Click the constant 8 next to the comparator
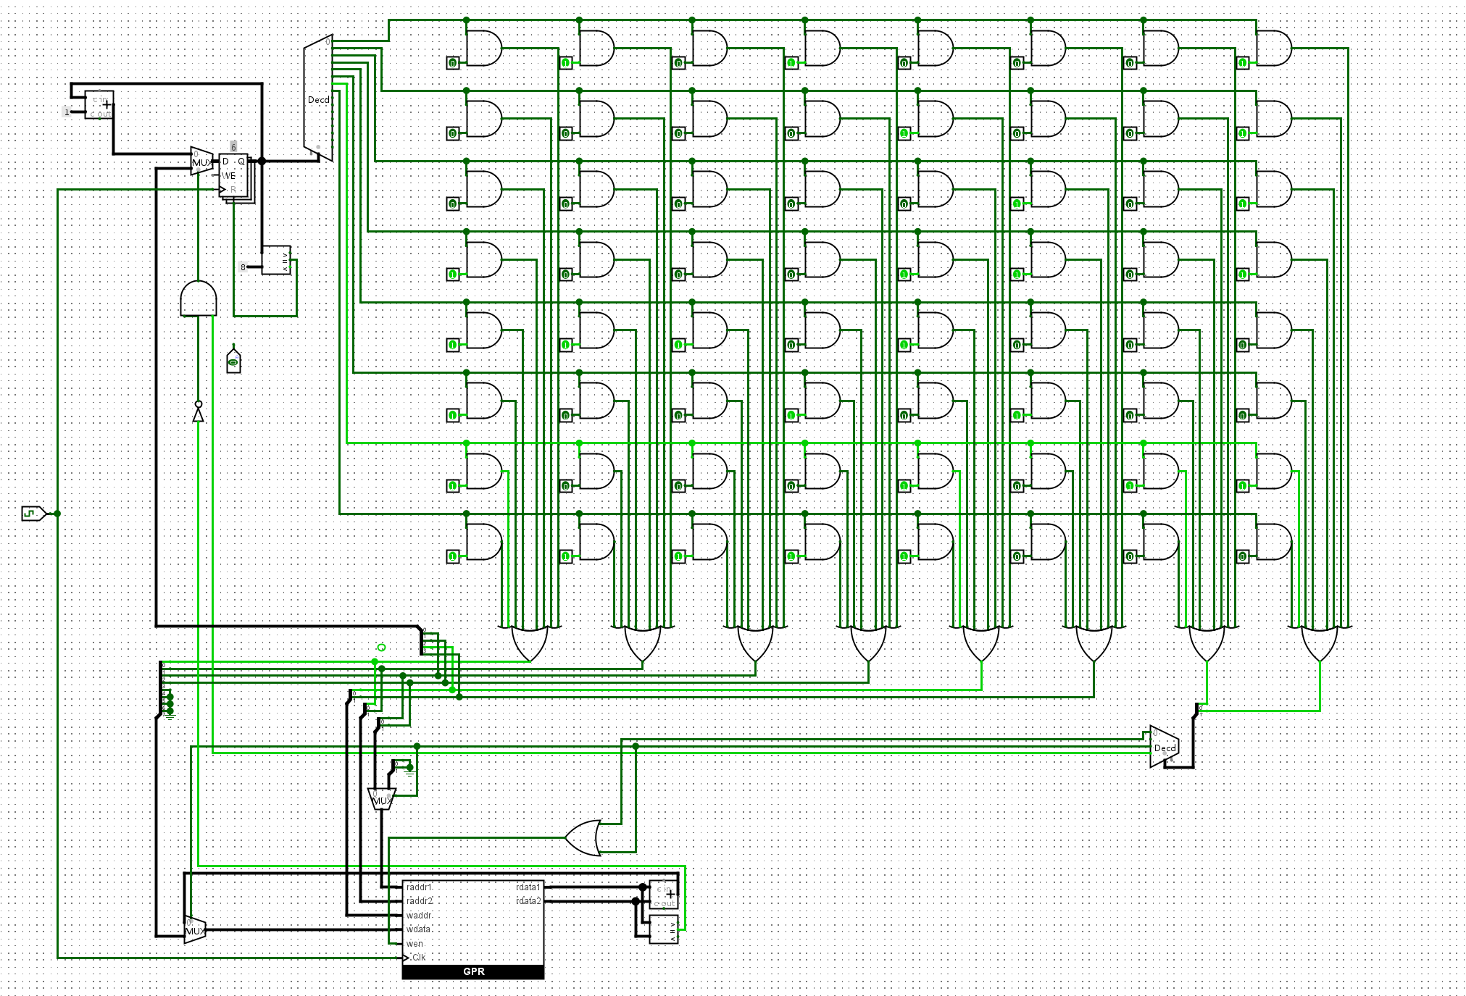The image size is (1466, 996). (243, 267)
